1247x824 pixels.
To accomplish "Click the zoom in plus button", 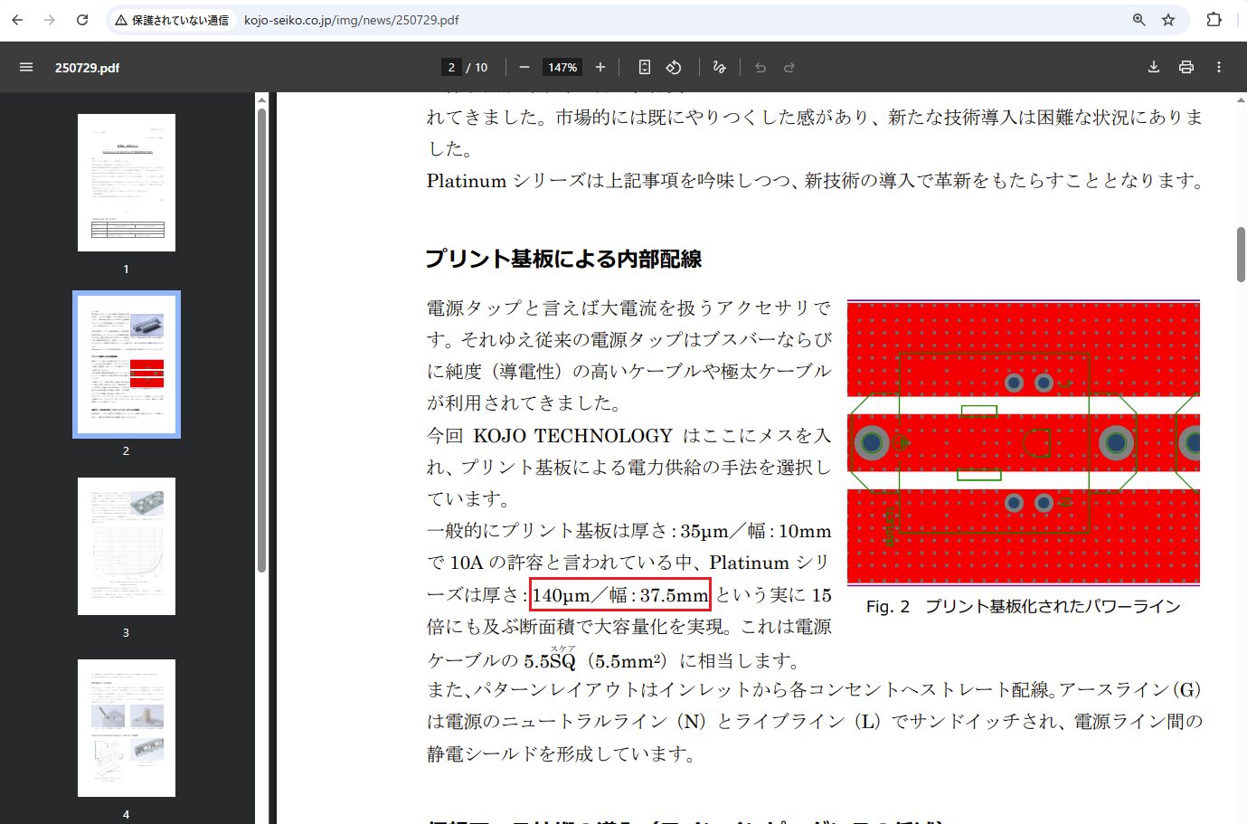I will click(x=600, y=67).
